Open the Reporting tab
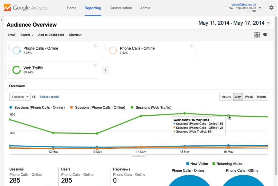The height and width of the screenshot is (186, 278). coord(93,8)
